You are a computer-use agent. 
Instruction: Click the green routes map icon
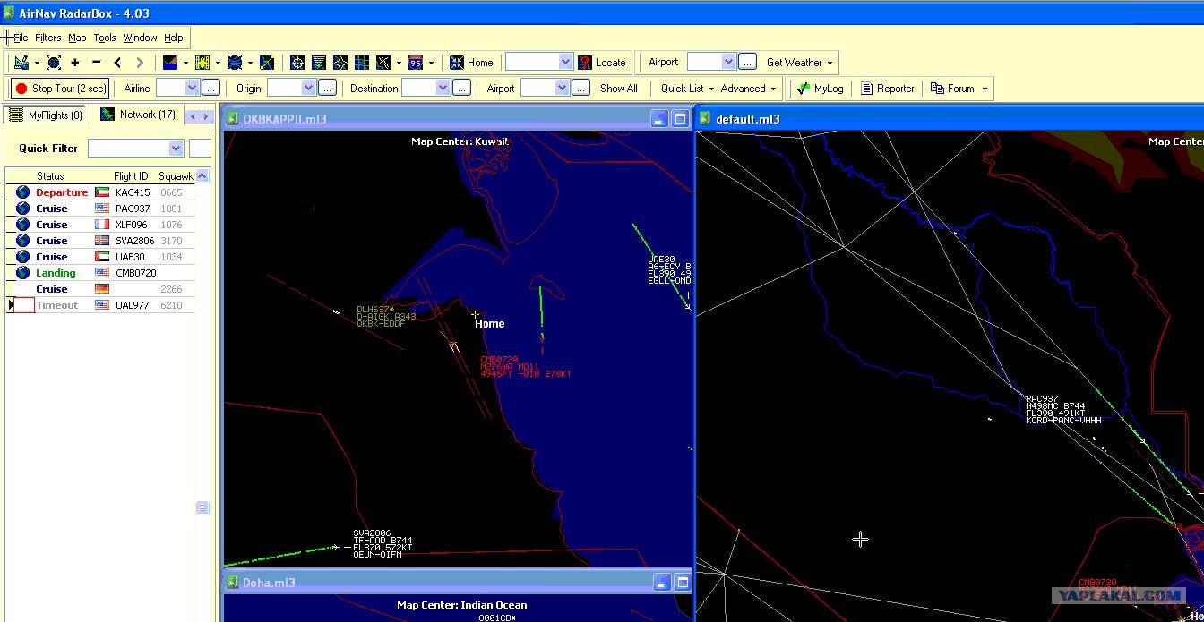(267, 63)
